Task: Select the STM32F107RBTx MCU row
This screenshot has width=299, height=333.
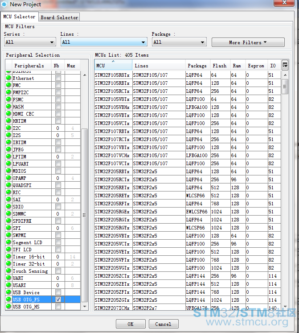Action: coord(188,131)
